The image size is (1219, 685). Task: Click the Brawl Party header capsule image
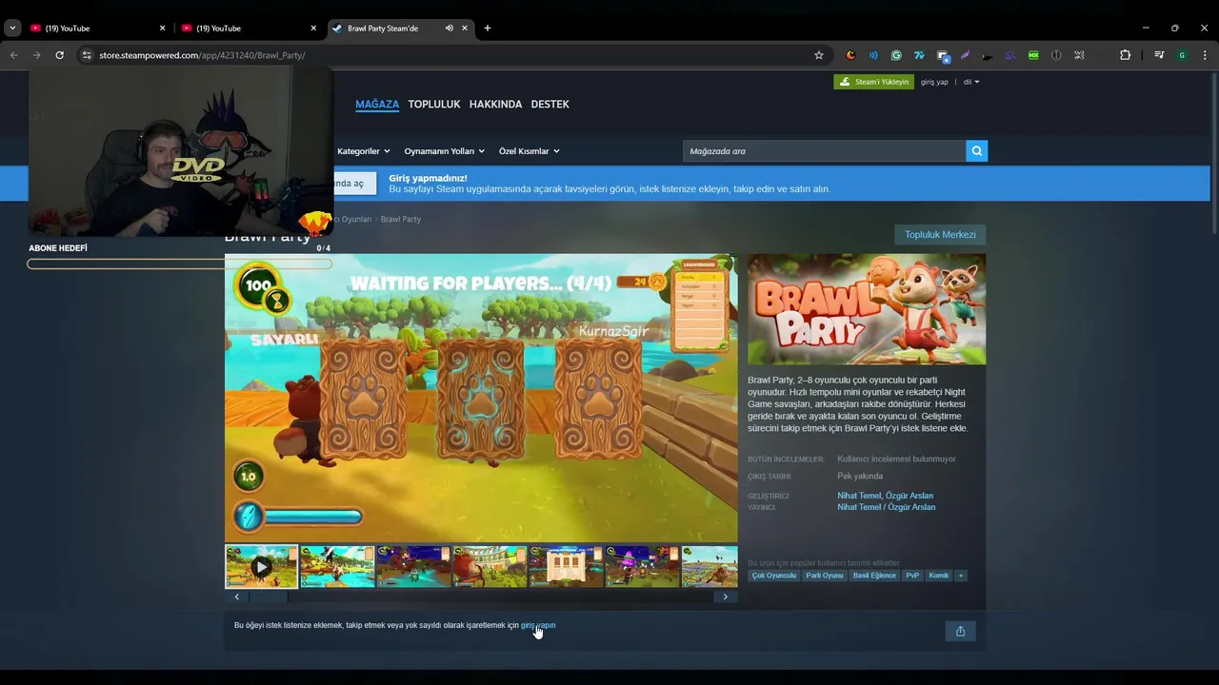[x=867, y=309]
